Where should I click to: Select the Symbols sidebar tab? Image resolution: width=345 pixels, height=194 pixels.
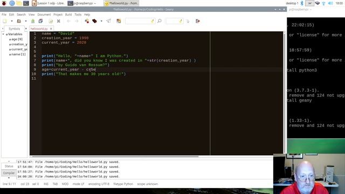(x=15, y=29)
